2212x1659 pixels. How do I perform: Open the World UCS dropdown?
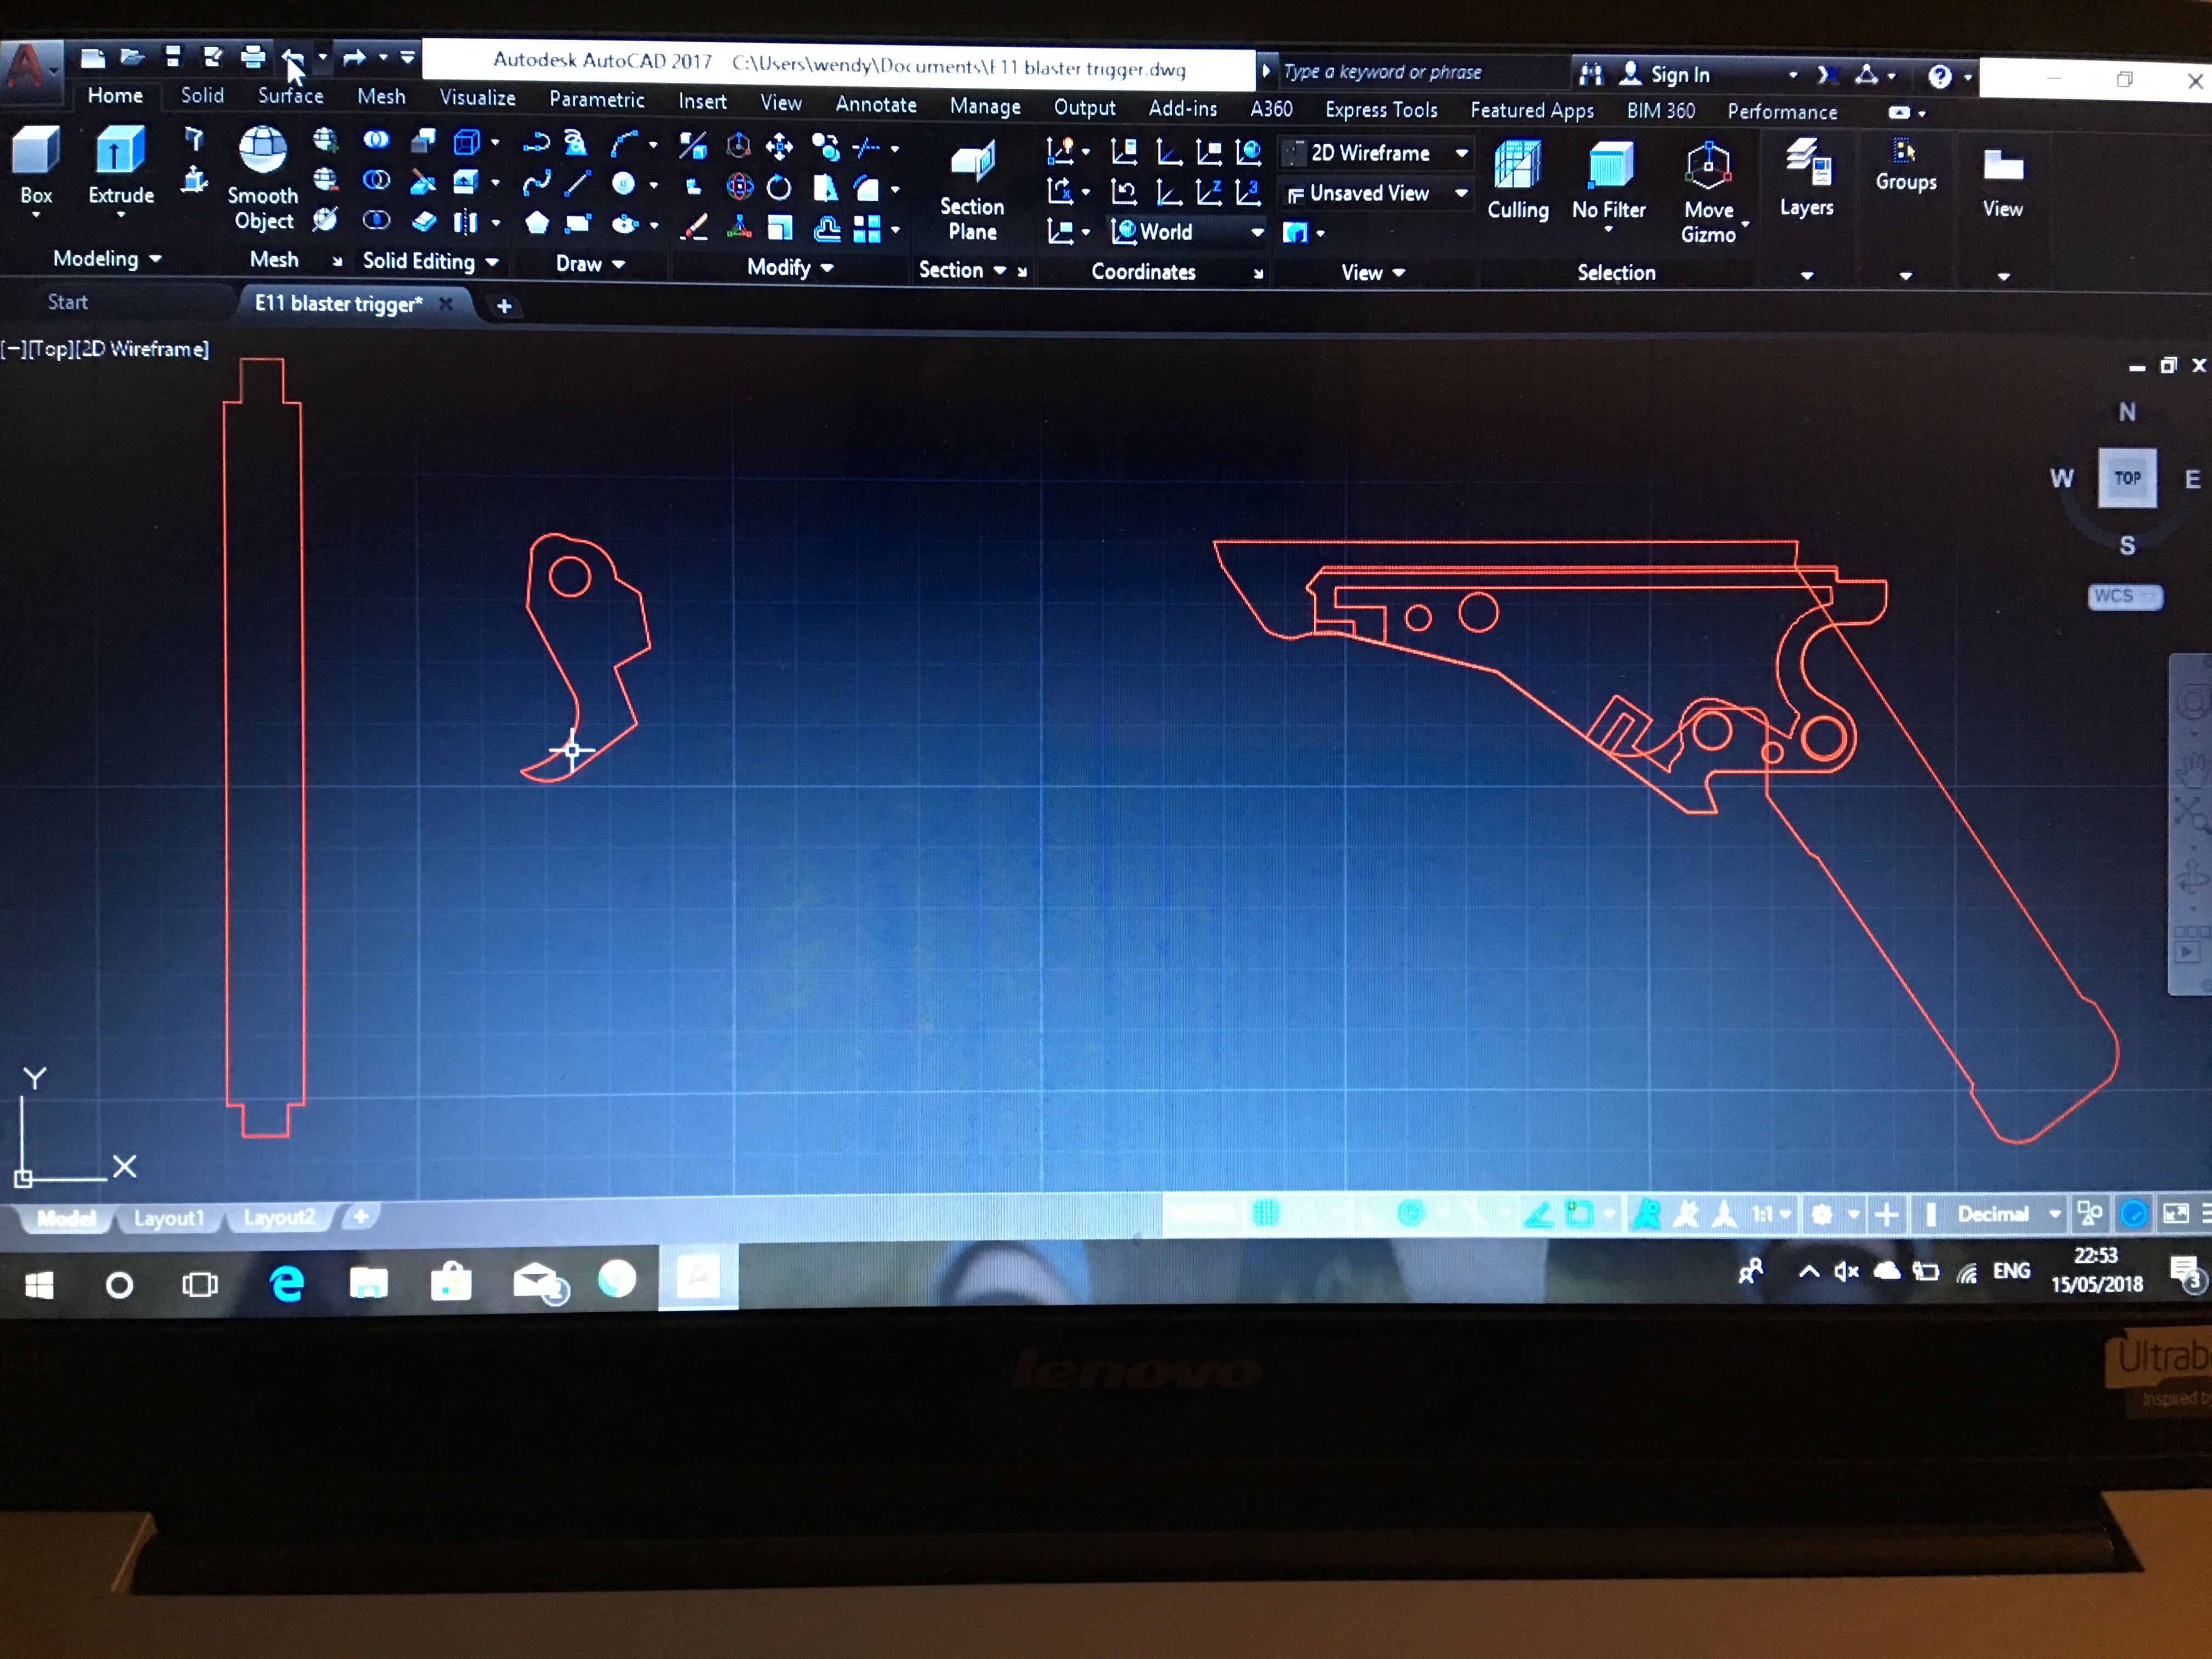click(x=1187, y=232)
